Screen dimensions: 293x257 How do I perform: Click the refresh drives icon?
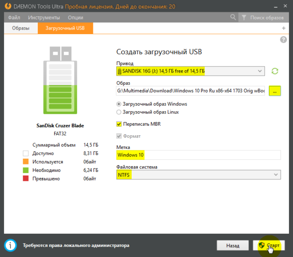[275, 71]
